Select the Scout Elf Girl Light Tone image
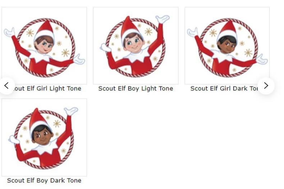284x189 pixels. coord(44,46)
